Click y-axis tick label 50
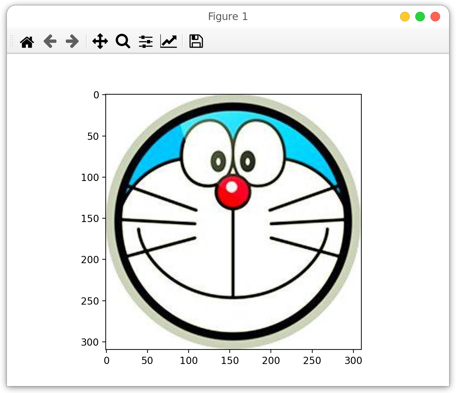 (x=93, y=136)
